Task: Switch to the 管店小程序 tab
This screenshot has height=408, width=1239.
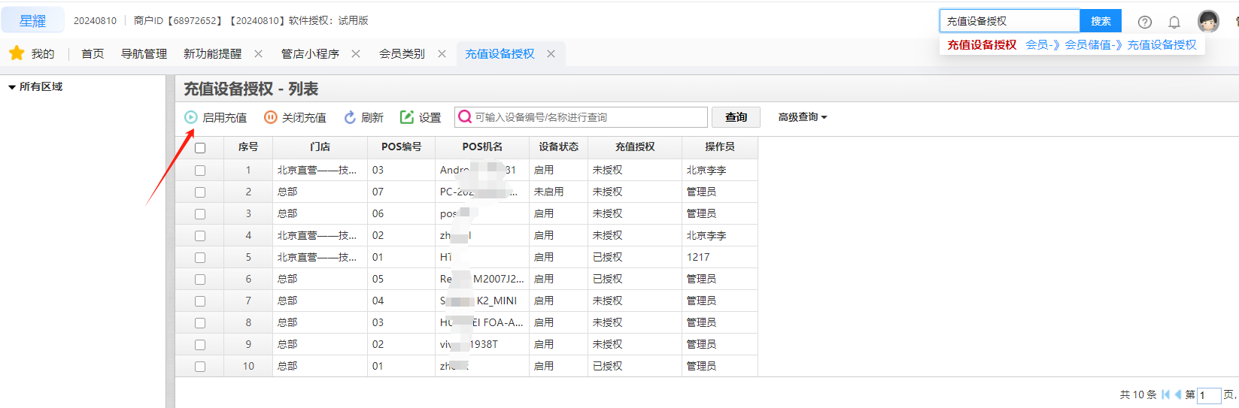Action: [310, 53]
